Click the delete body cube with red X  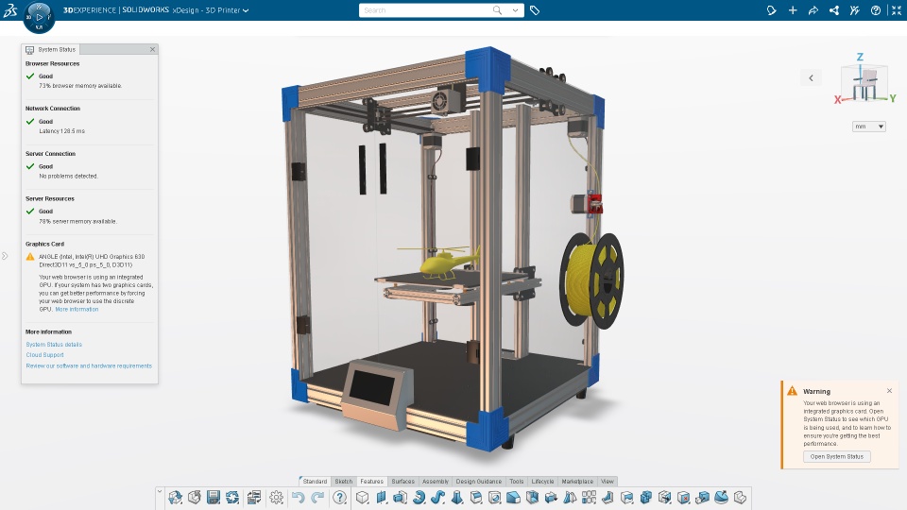click(x=683, y=498)
